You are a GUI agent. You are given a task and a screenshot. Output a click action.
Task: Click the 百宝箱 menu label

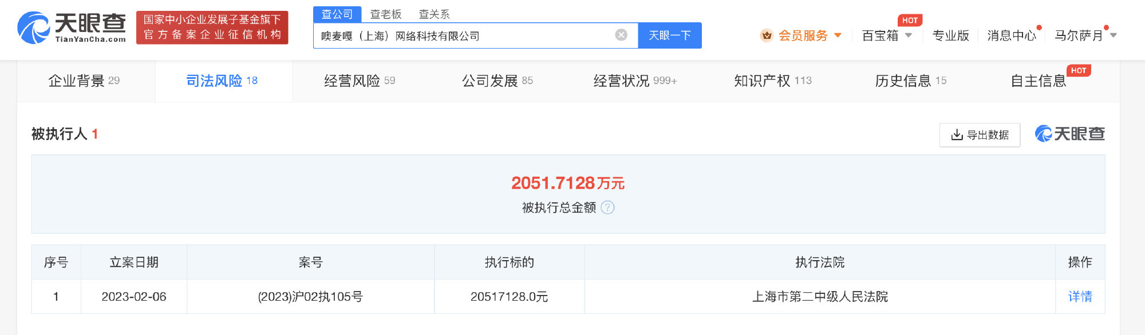click(880, 35)
